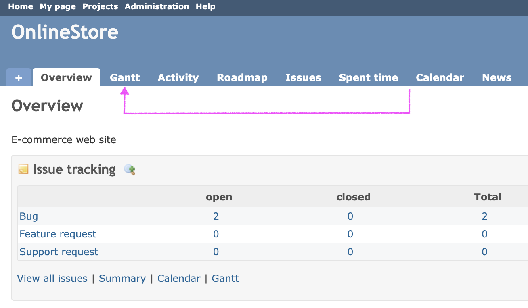Open the Activity tab
The image size is (528, 308).
tap(178, 77)
